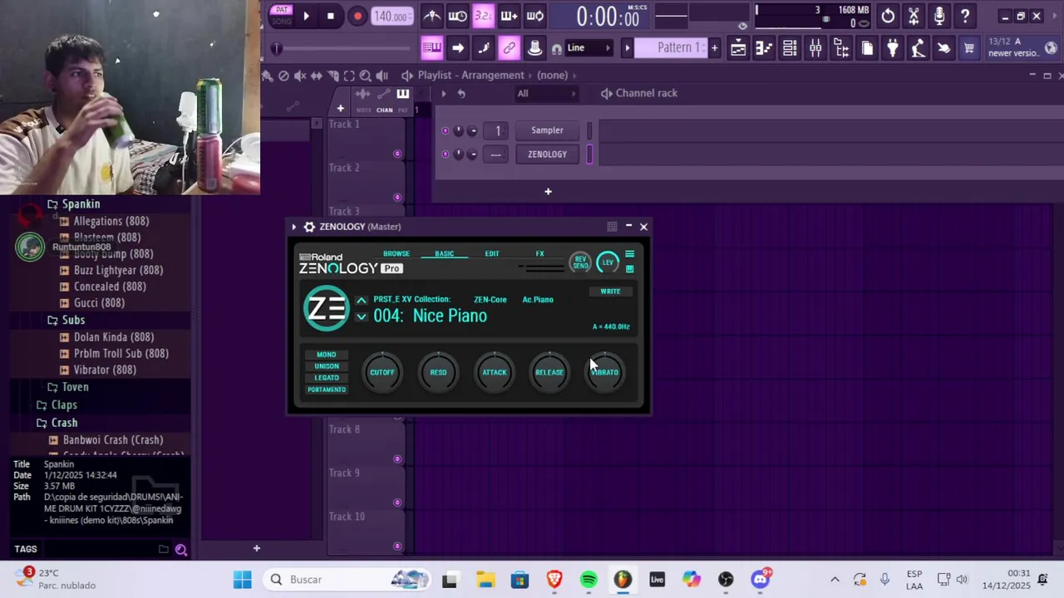Open the Playlist view icon

click(738, 48)
